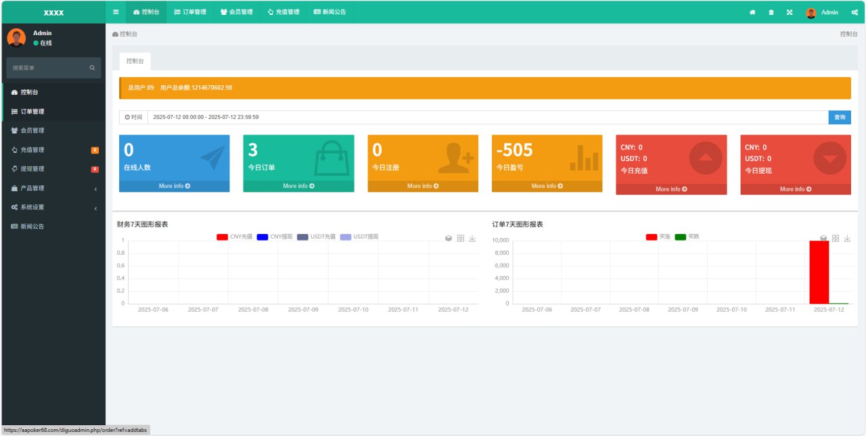Toggle 买涨 series in order chart legend

pos(658,237)
